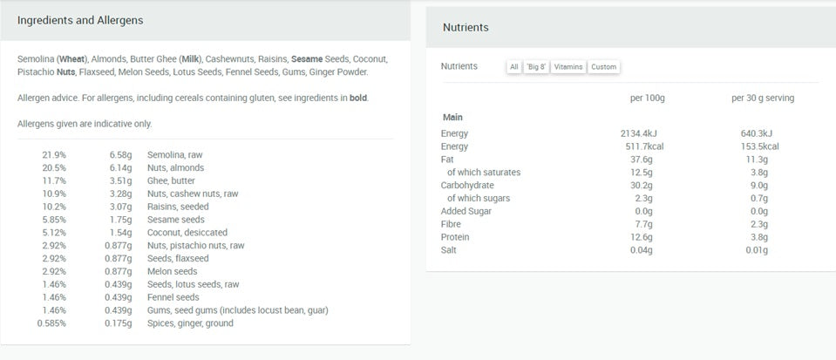Switch to the 'Big 8' nutrients filter
This screenshot has width=836, height=360.
click(535, 67)
